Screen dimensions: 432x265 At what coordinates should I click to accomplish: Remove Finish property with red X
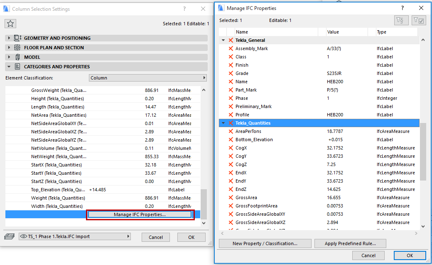pyautogui.click(x=231, y=65)
